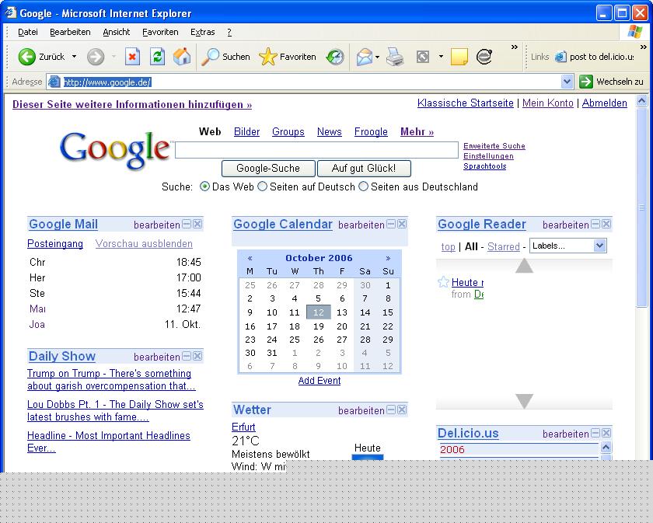The width and height of the screenshot is (653, 523).
Task: Close the Google Reader module
Action: (607, 225)
